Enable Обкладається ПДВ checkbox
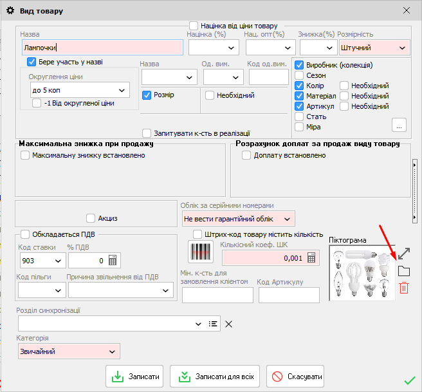Image resolution: width=422 pixels, height=392 pixels. (25, 234)
